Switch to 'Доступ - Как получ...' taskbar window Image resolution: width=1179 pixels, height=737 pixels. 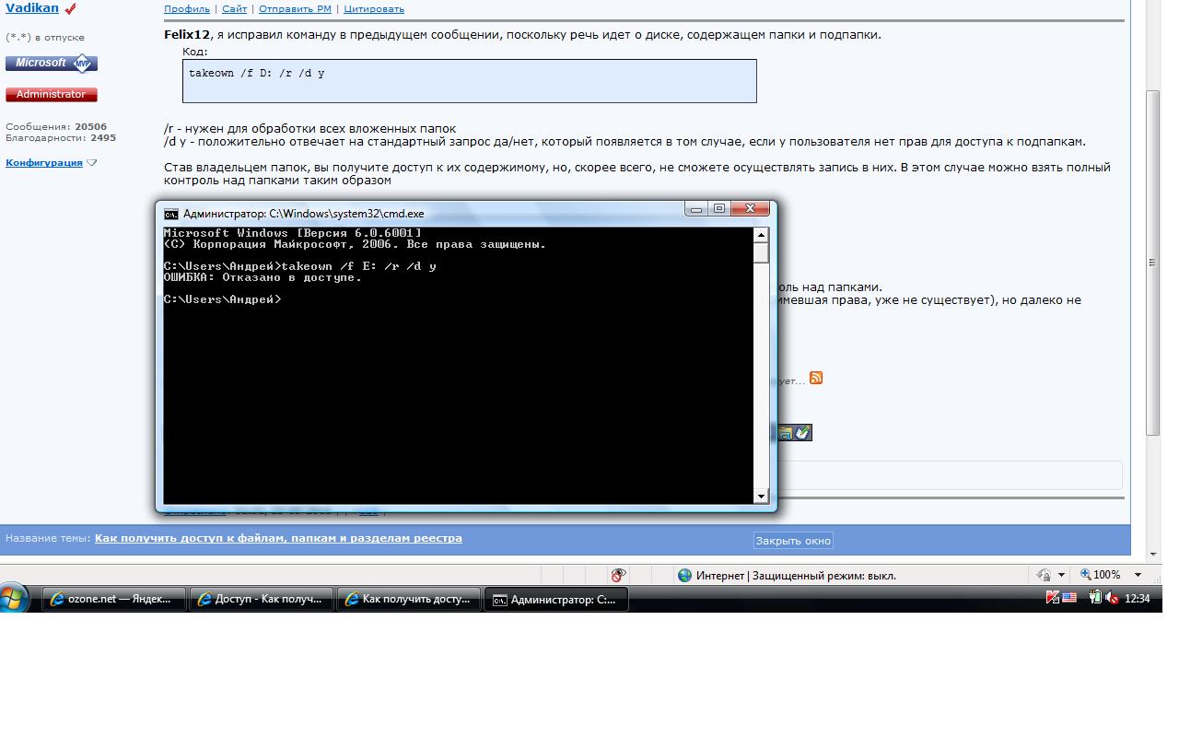tap(262, 599)
